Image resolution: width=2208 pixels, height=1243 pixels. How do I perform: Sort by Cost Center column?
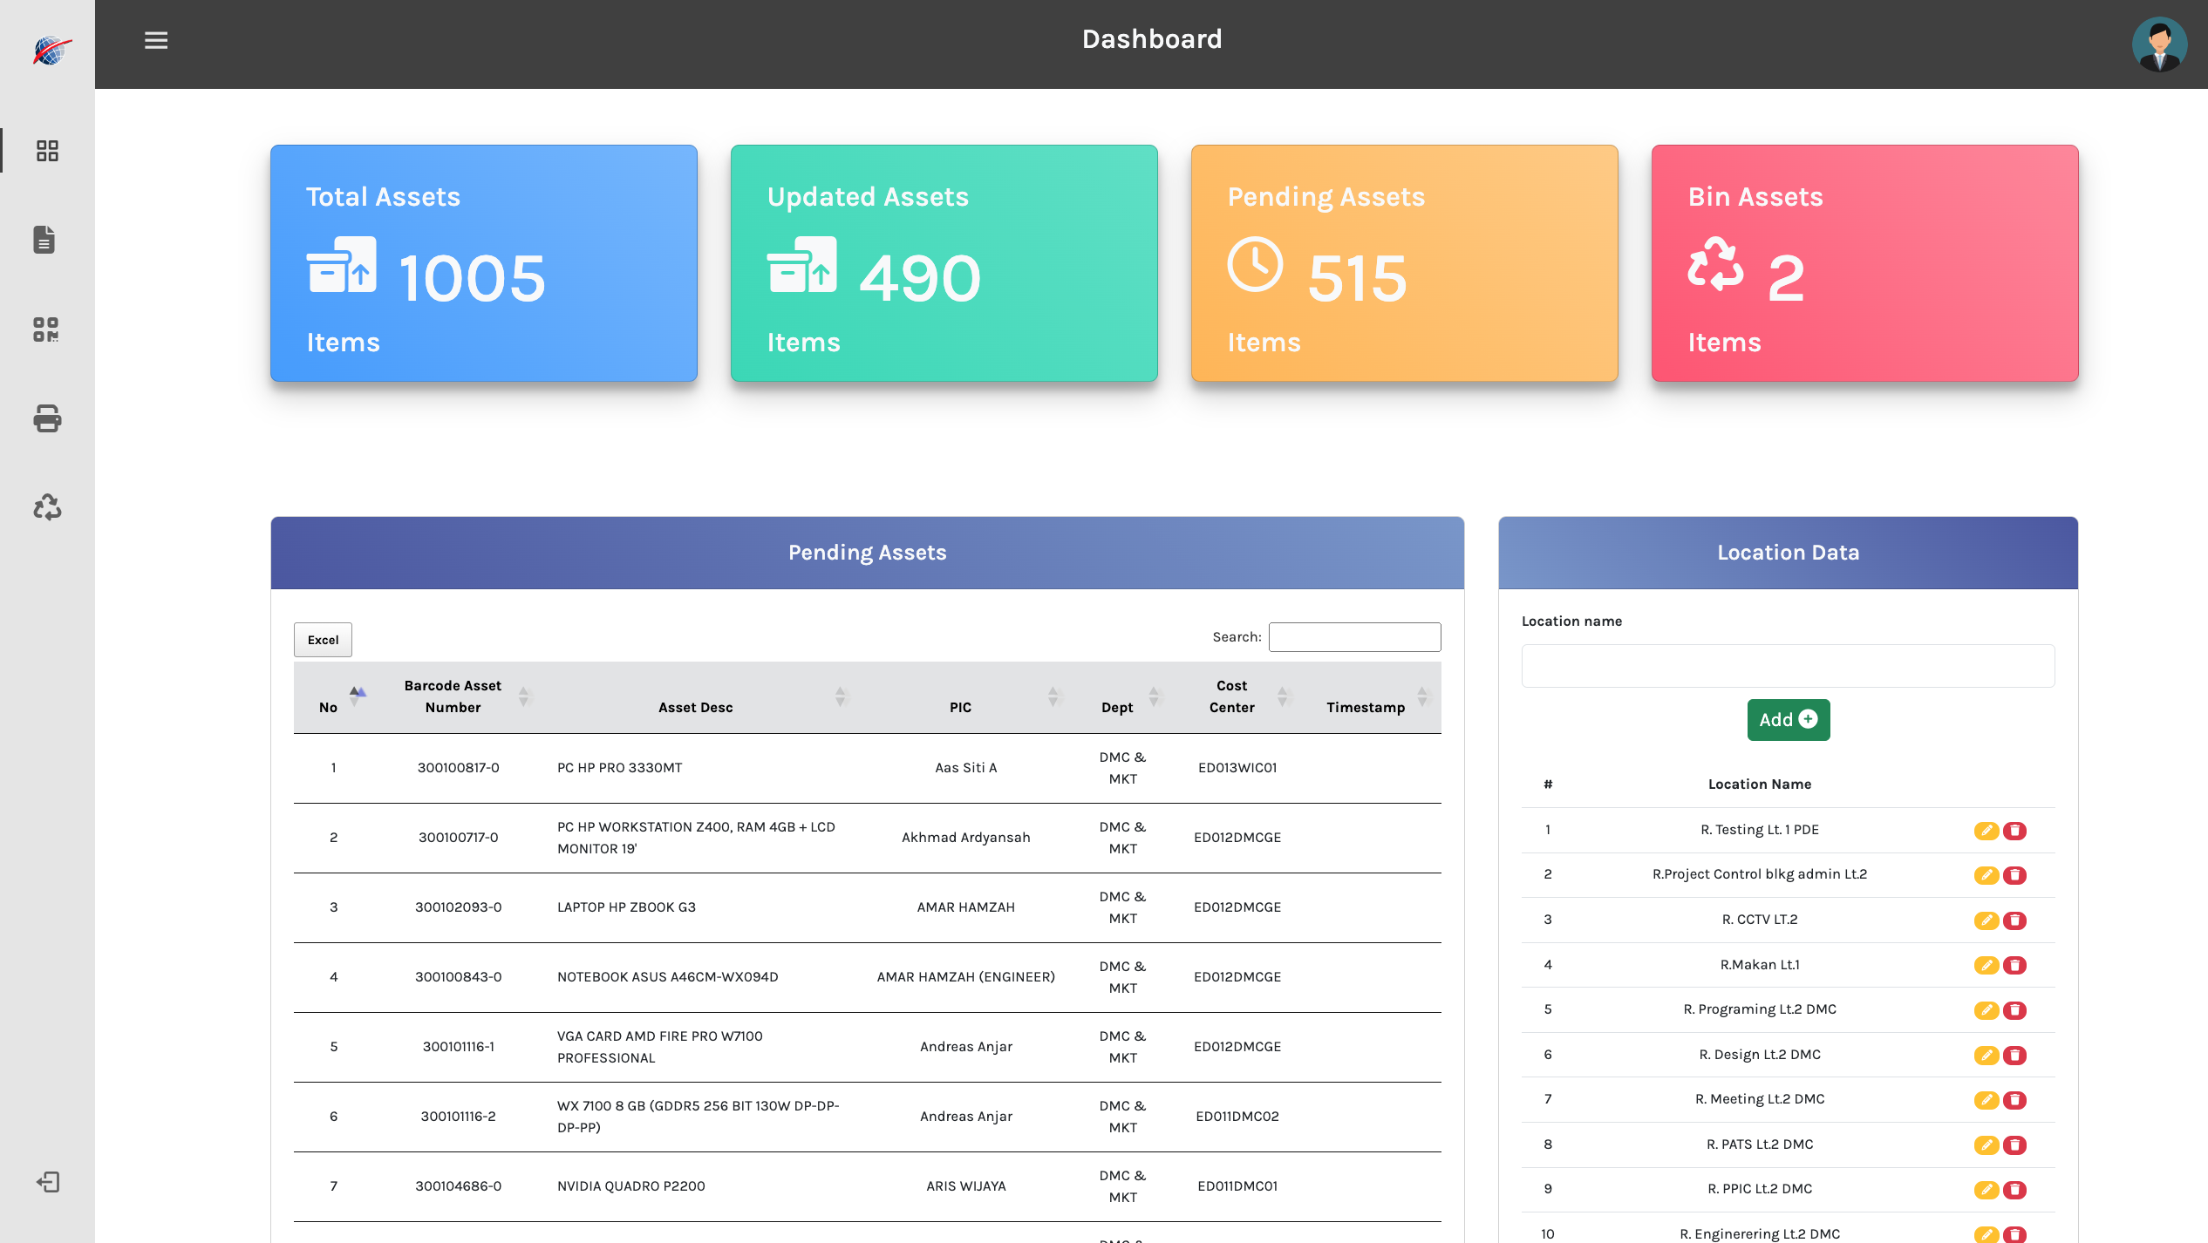1236,697
